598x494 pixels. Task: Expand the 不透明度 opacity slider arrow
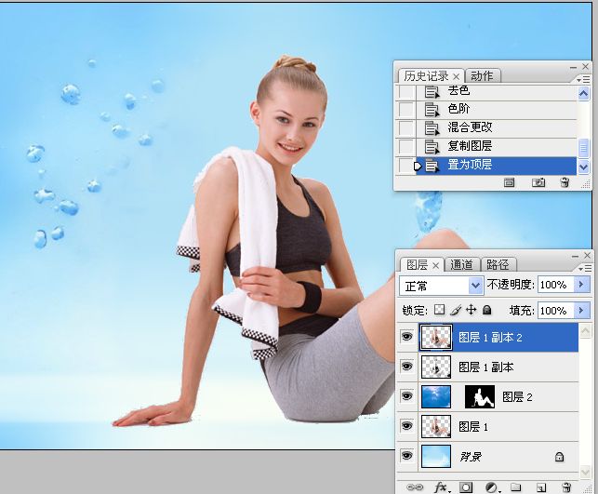coord(582,284)
